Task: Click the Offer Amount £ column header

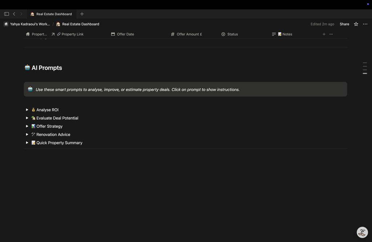Action: (189, 34)
